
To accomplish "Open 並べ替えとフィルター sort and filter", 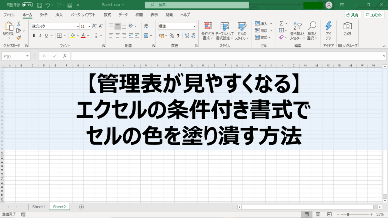I will tap(297, 31).
